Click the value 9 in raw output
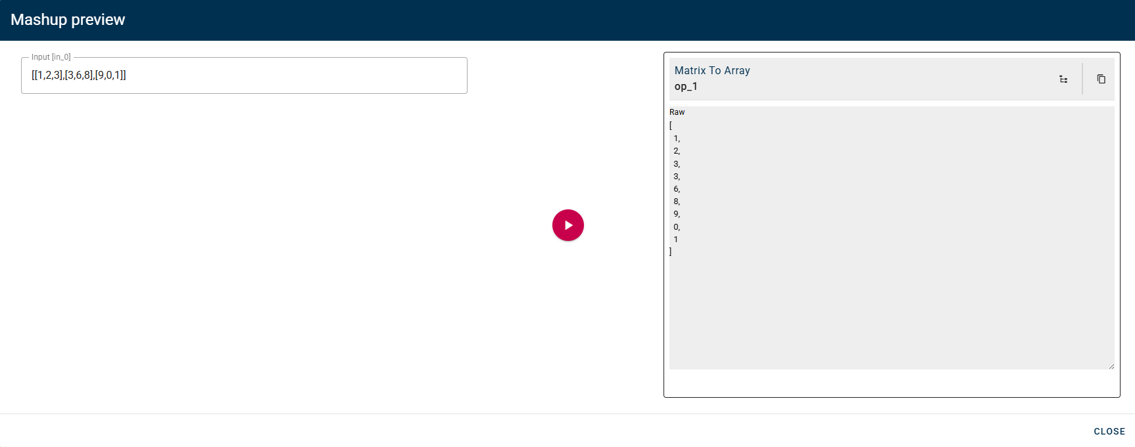Viewport: 1135px width, 447px height. (676, 214)
